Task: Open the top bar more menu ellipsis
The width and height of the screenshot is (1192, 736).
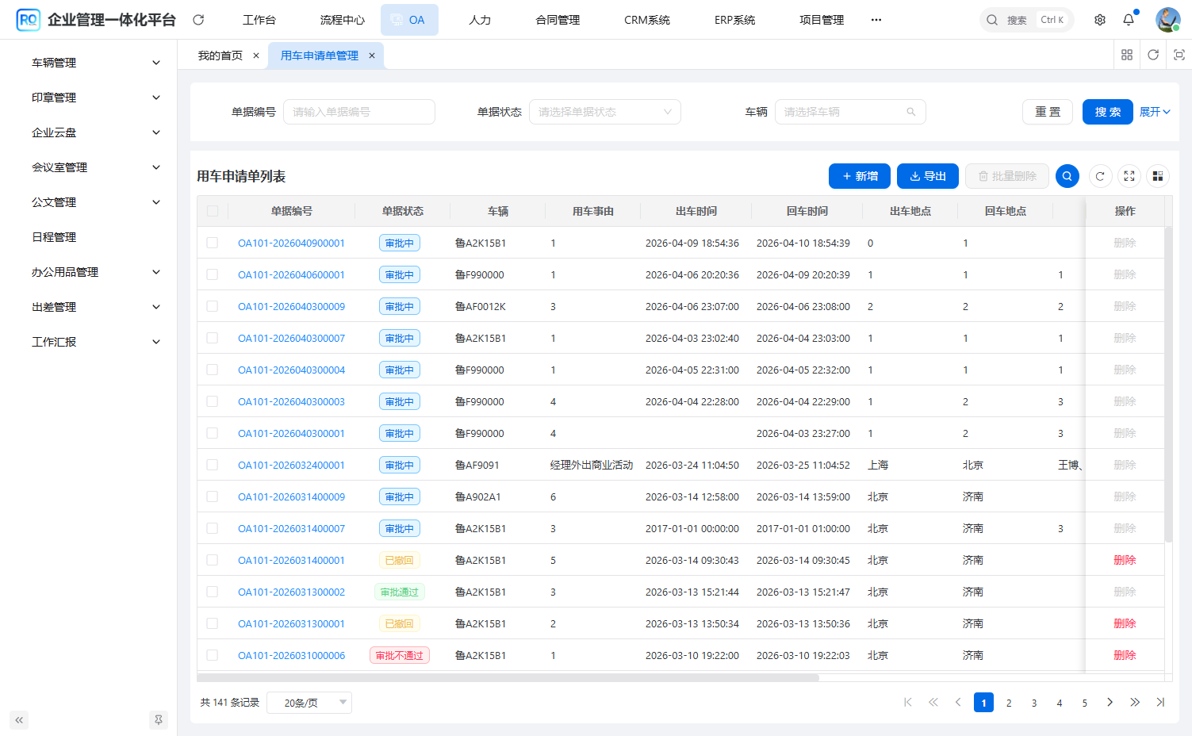Action: tap(876, 20)
